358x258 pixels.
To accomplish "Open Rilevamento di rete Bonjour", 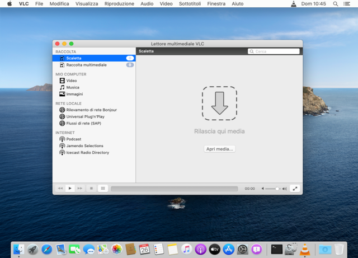I will pos(94,110).
